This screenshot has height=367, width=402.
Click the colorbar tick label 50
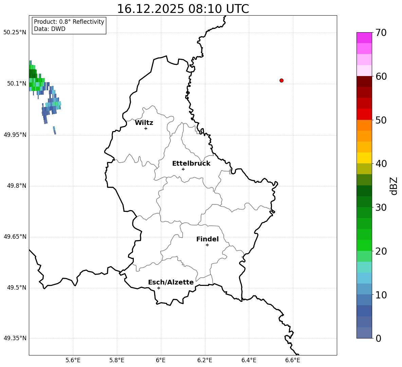coord(381,120)
